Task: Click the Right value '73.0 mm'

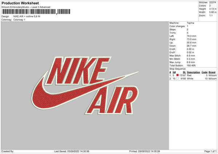Action: [x=191, y=39]
